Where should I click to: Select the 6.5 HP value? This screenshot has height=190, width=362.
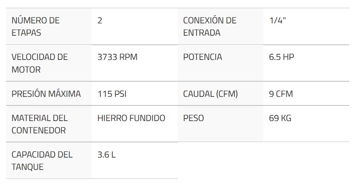(x=281, y=57)
